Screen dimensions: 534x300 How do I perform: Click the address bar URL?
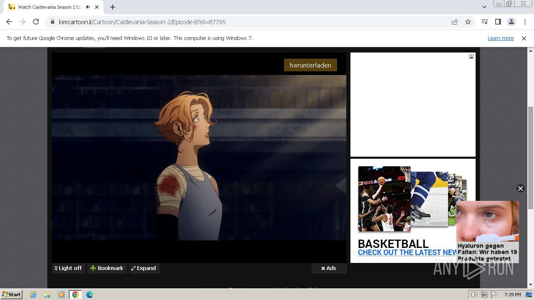point(142,22)
